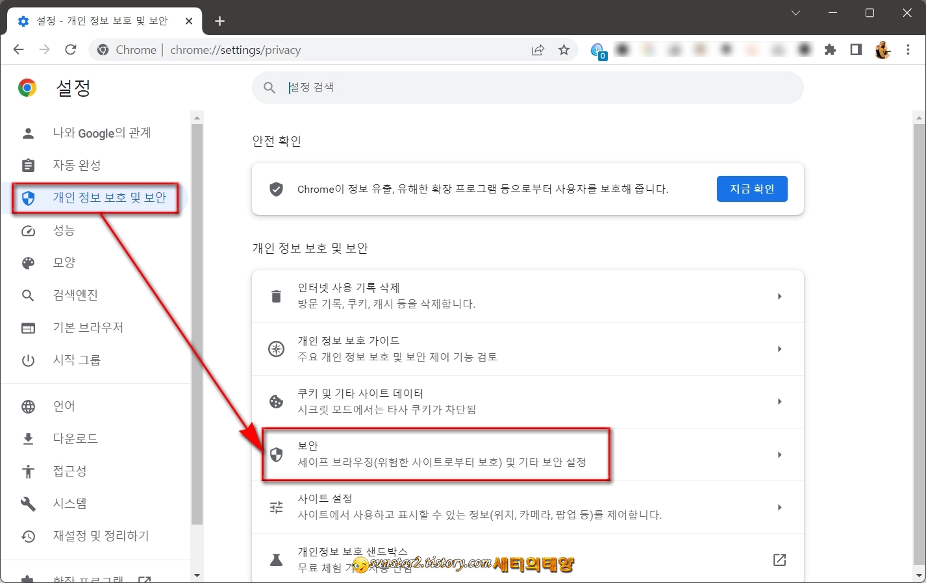Open the Extensions puzzle piece icon
Viewport: 926px width, 583px height.
(x=830, y=49)
